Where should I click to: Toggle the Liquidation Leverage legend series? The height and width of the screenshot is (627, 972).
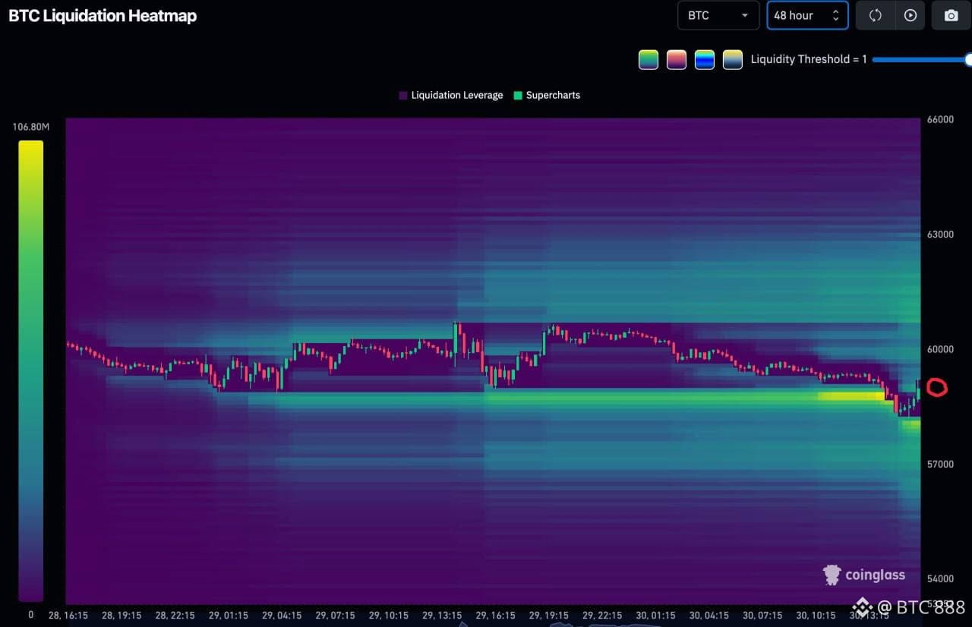point(451,96)
